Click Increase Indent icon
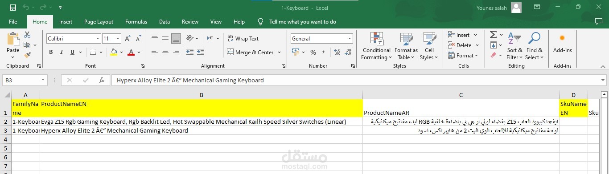The height and width of the screenshot is (174, 609). [x=200, y=52]
